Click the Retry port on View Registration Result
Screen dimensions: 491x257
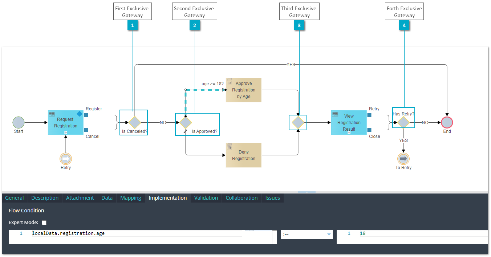[369, 115]
